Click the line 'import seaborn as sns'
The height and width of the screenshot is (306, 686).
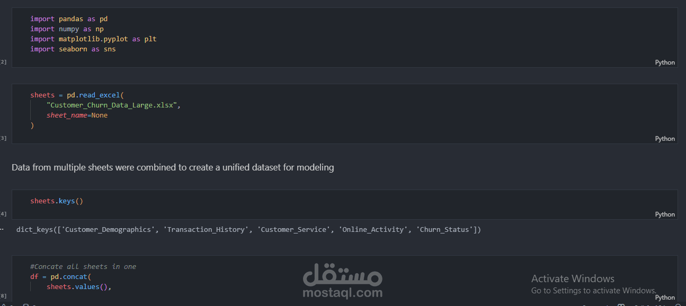coord(73,49)
